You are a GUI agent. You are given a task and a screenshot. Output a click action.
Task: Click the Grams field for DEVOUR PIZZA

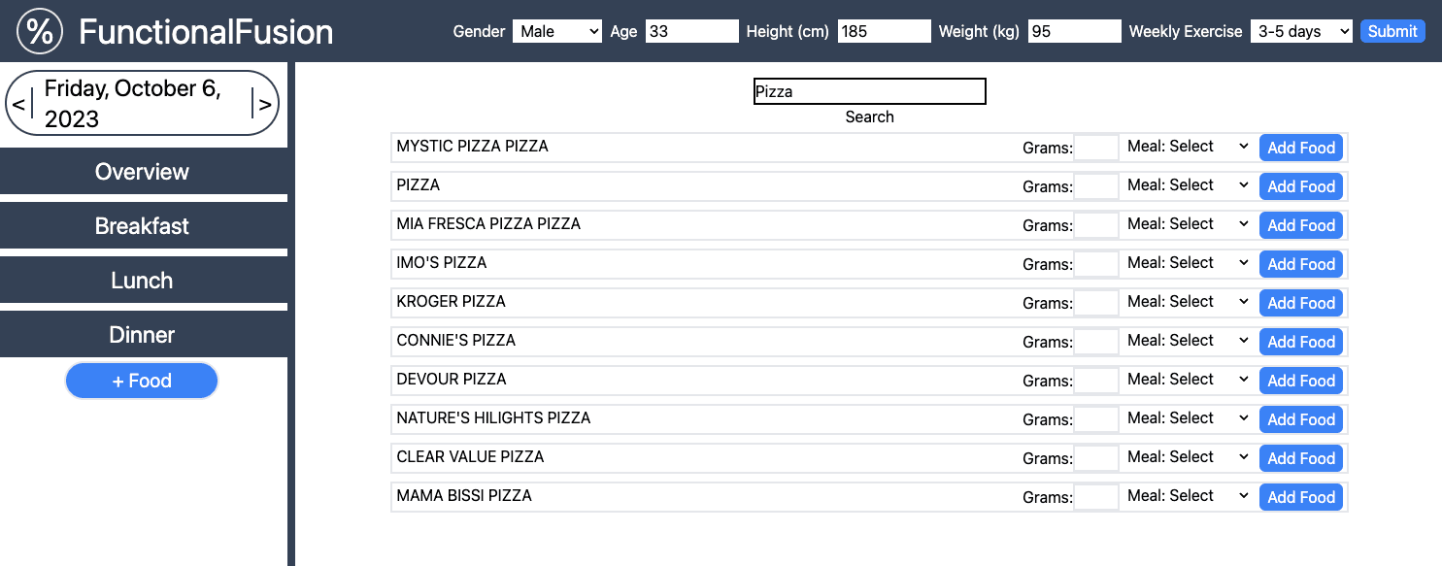(1096, 381)
